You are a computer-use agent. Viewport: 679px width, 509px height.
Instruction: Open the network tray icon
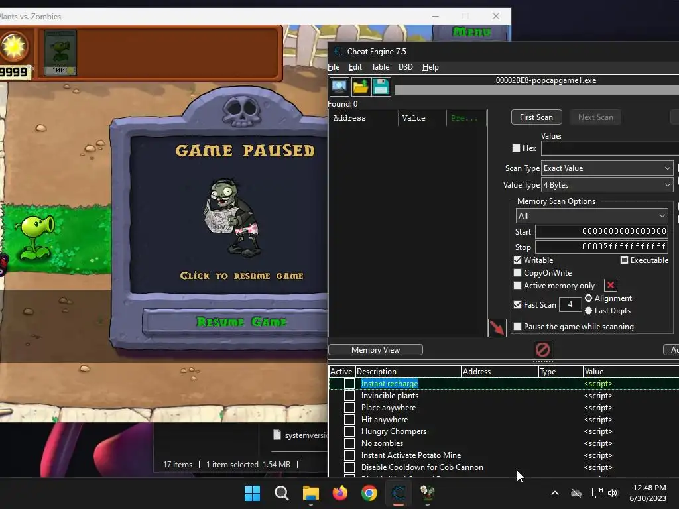[x=597, y=493]
